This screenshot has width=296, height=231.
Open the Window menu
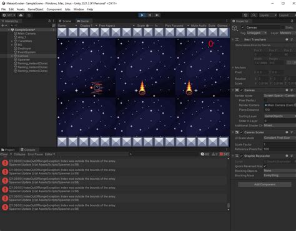point(79,9)
